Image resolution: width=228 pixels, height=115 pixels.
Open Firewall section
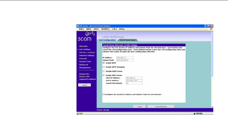coord(83,59)
